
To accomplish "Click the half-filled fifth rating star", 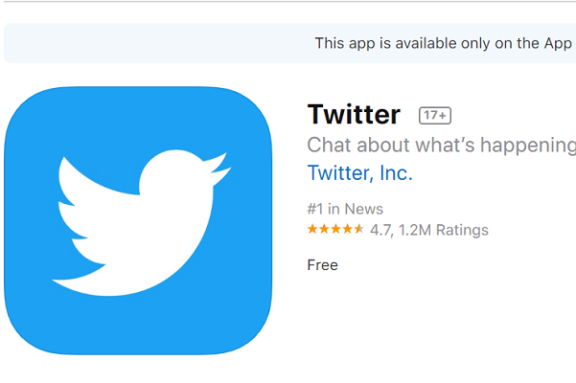I will (358, 229).
